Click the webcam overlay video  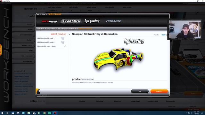pyautogui.click(x=185, y=29)
